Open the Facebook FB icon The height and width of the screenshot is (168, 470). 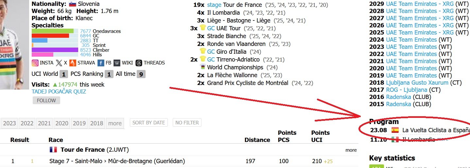[101, 63]
